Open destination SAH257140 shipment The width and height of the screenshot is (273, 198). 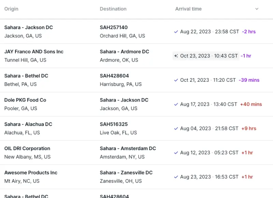coord(114,27)
